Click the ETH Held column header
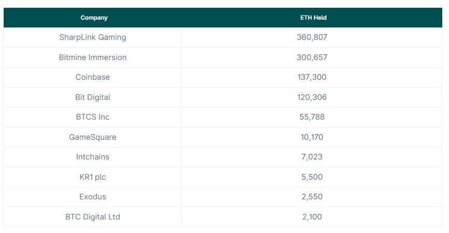This screenshot has width=449, height=233. (x=313, y=18)
